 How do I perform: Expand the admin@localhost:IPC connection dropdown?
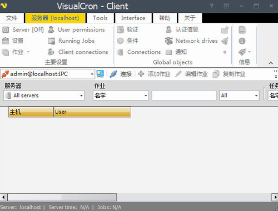click(x=92, y=74)
